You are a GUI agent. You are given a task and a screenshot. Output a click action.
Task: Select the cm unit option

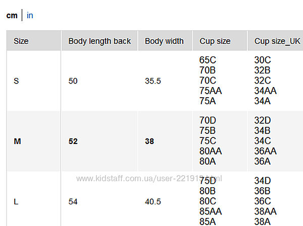(12, 16)
